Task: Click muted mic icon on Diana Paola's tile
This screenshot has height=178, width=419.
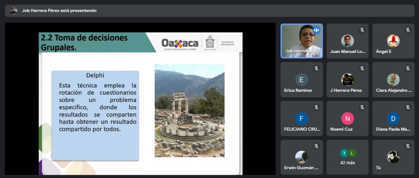Action: point(408,107)
